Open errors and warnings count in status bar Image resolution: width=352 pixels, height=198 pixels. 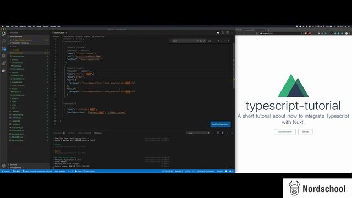tap(16, 171)
